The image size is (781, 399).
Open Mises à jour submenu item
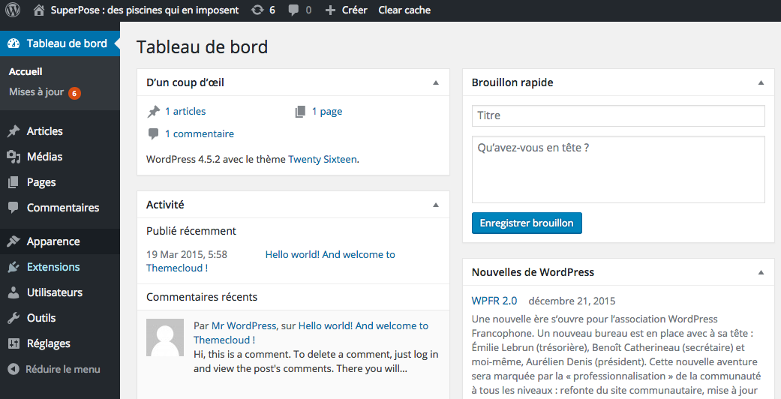tap(36, 92)
